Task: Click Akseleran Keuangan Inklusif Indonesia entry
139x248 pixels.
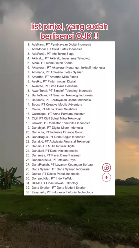Action: [68, 68]
